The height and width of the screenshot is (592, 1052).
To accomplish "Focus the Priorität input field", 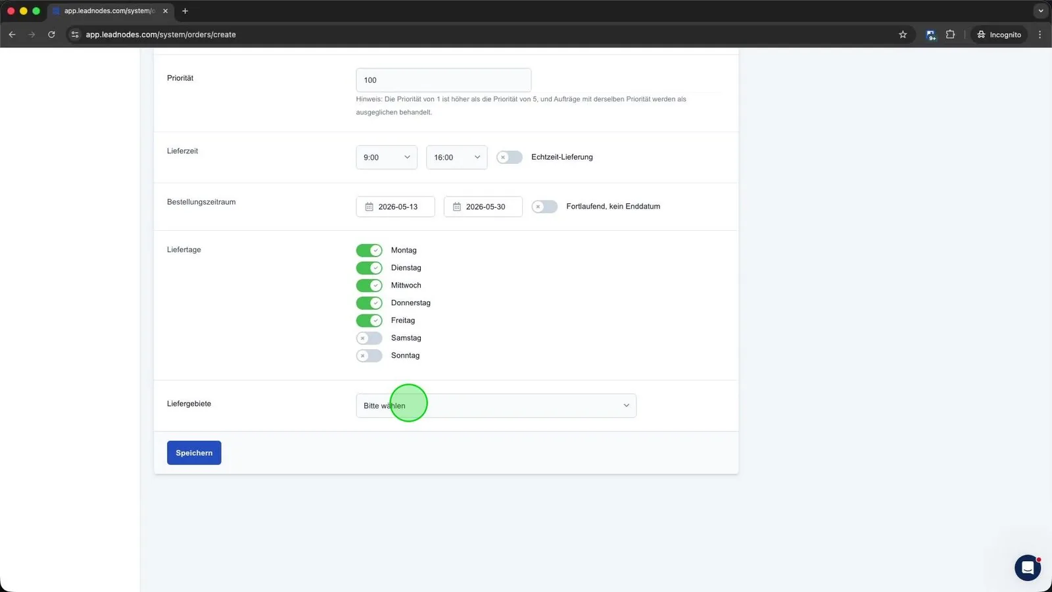I will tap(443, 80).
